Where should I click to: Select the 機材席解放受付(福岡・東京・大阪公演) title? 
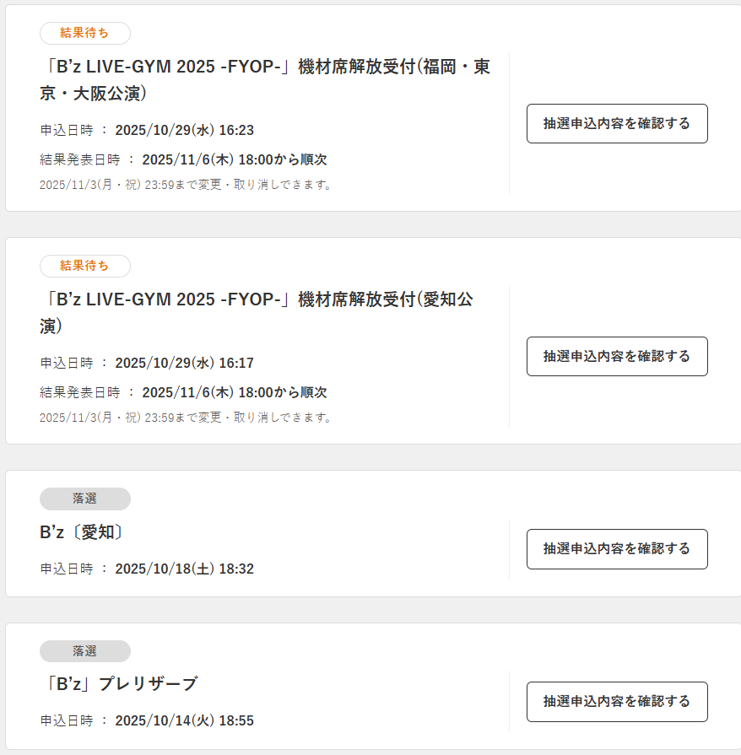265,79
